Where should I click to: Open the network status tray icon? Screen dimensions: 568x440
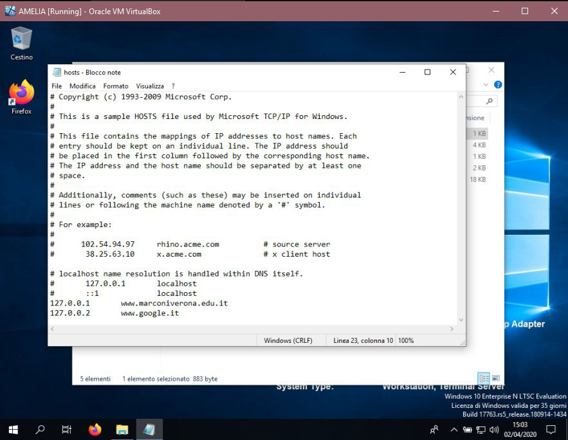click(x=481, y=430)
